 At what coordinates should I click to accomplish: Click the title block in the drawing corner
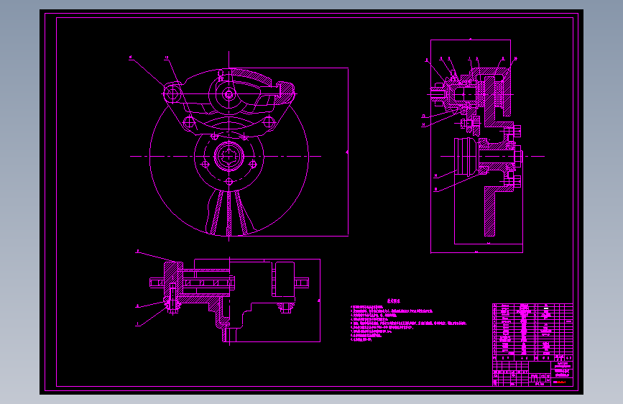tap(532, 373)
